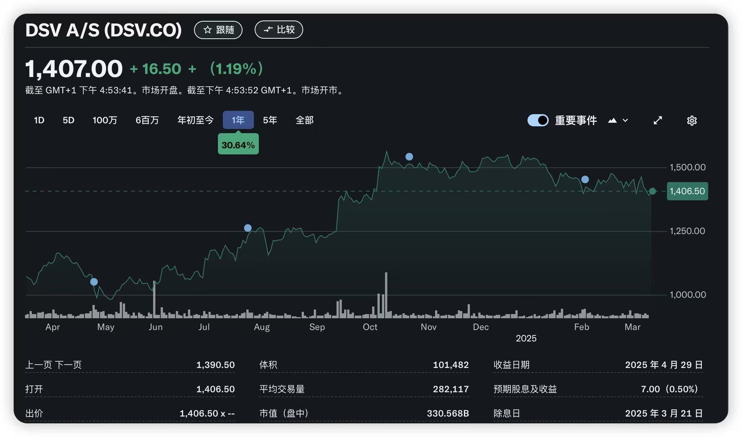The height and width of the screenshot is (437, 742).
Task: Click the event marker near August
Action: [x=248, y=228]
